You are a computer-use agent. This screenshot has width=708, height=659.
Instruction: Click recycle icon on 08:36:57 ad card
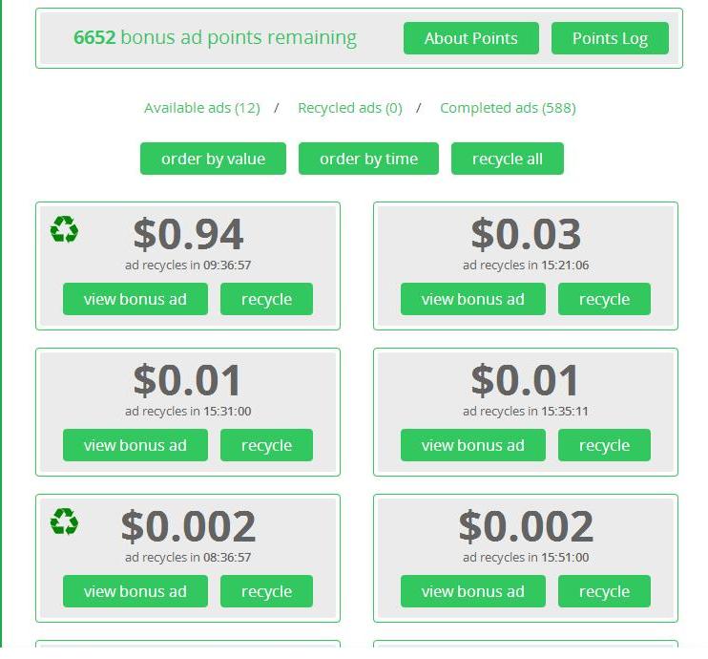(64, 521)
